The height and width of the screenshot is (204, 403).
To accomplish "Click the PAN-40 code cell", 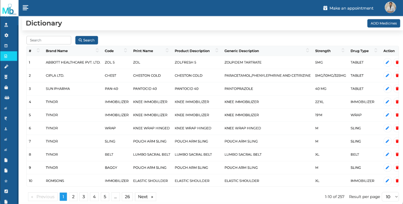I will [x=111, y=89].
